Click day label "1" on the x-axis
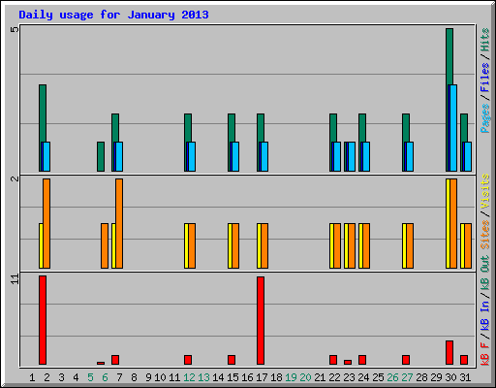This screenshot has width=496, height=388. [x=32, y=377]
